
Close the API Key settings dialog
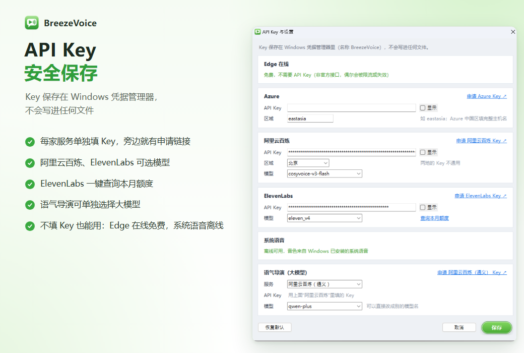click(512, 32)
